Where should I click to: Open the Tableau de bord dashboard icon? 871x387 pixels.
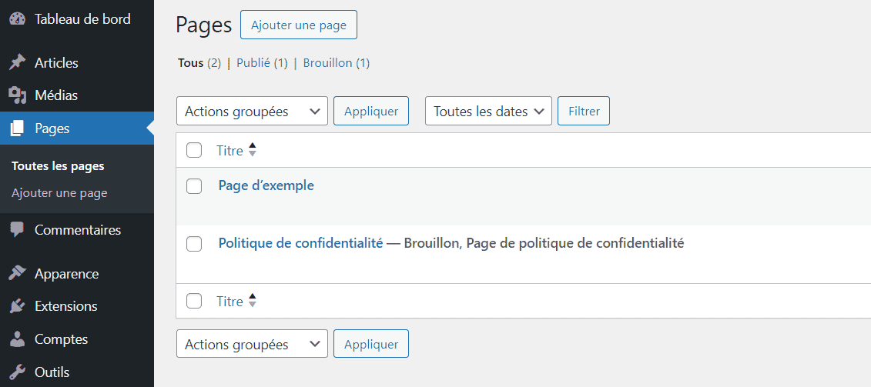point(18,19)
